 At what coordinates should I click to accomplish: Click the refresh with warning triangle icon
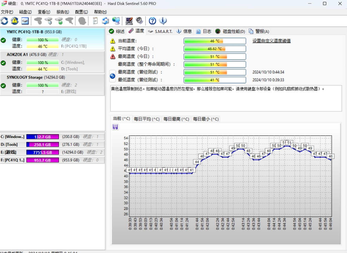pos(15,21)
